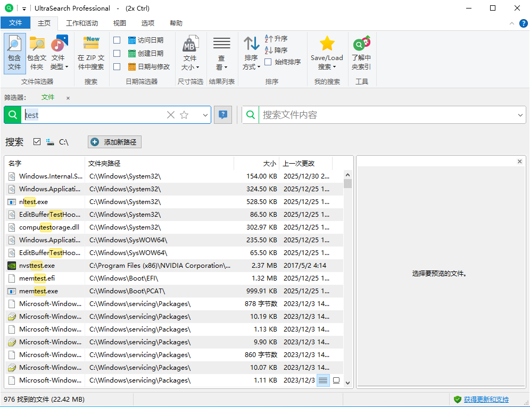Image resolution: width=530 pixels, height=407 pixels.
Task: Sort by the 文件夹路径 column header
Action: (159, 163)
